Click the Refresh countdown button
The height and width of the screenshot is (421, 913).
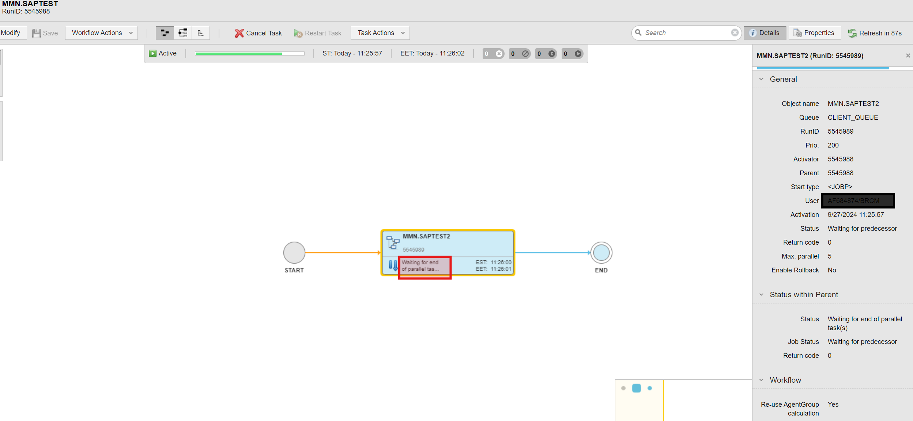[875, 33]
